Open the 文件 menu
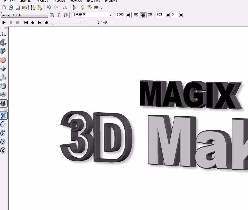The height and width of the screenshot is (210, 248). [8, 1]
